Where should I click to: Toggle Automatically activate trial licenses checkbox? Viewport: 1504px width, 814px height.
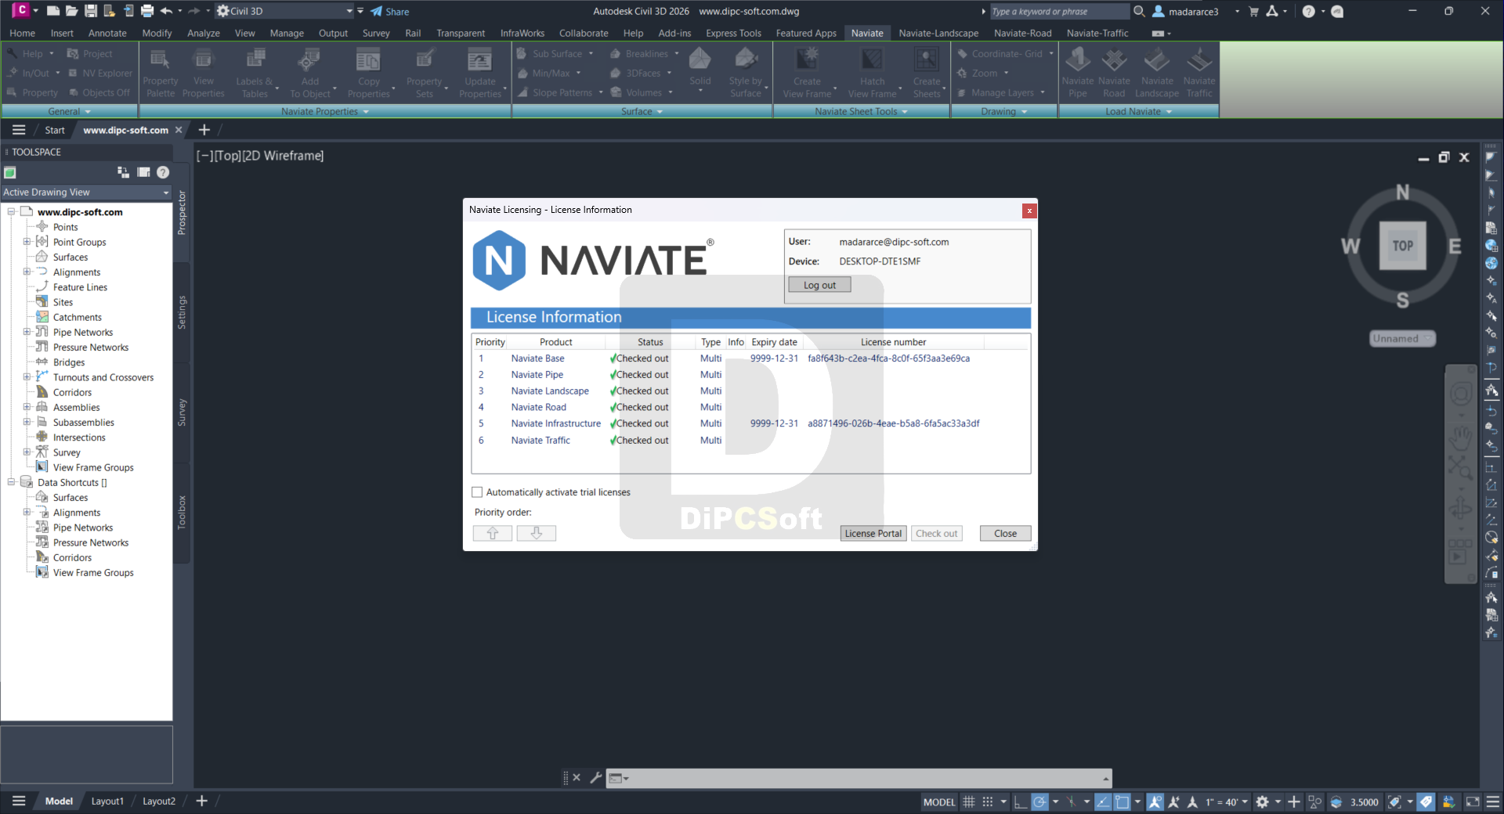point(477,492)
